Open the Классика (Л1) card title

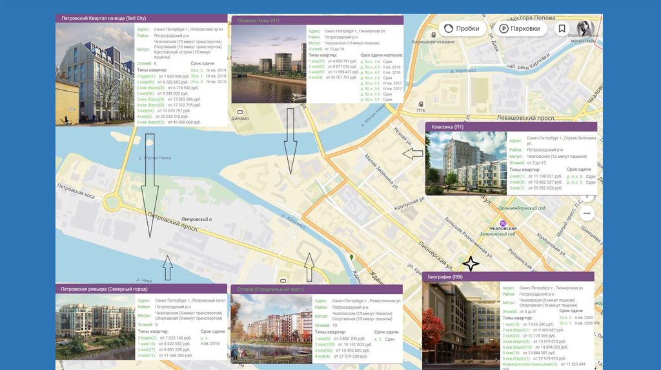pos(447,127)
